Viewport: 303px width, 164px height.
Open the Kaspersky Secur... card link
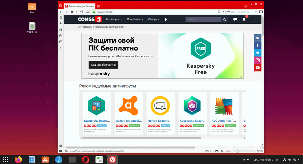[192, 121]
